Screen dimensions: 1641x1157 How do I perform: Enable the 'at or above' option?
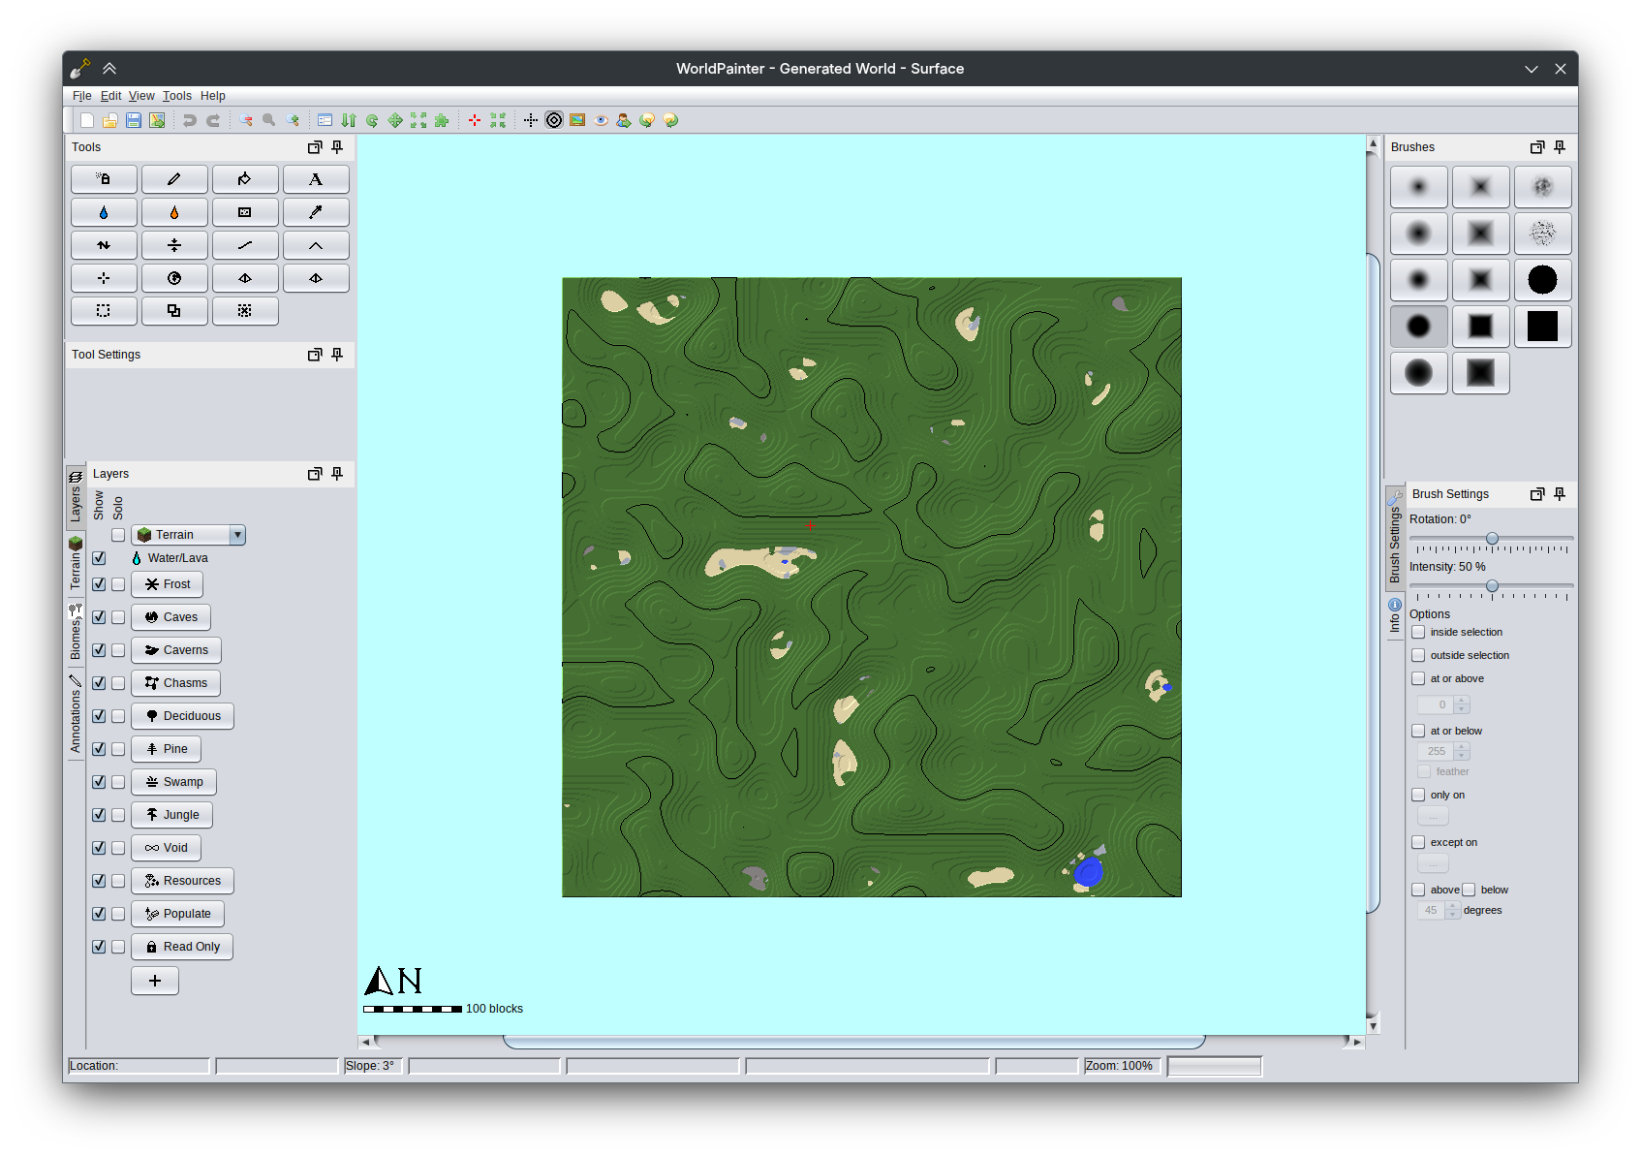click(1418, 678)
